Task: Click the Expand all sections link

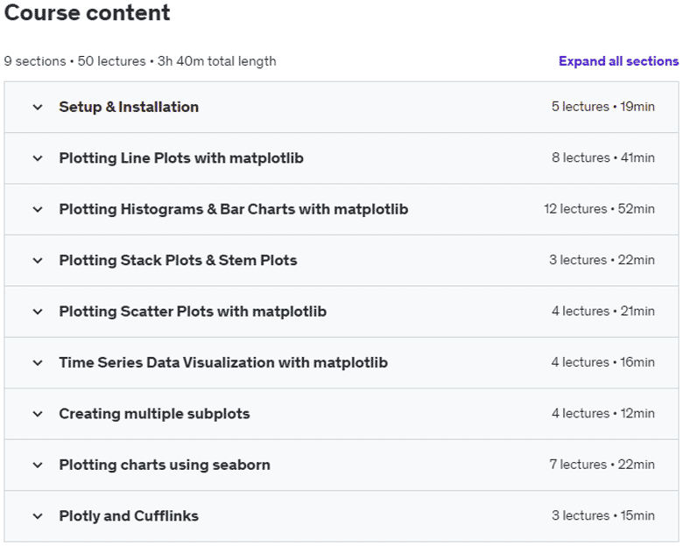Action: tap(618, 61)
